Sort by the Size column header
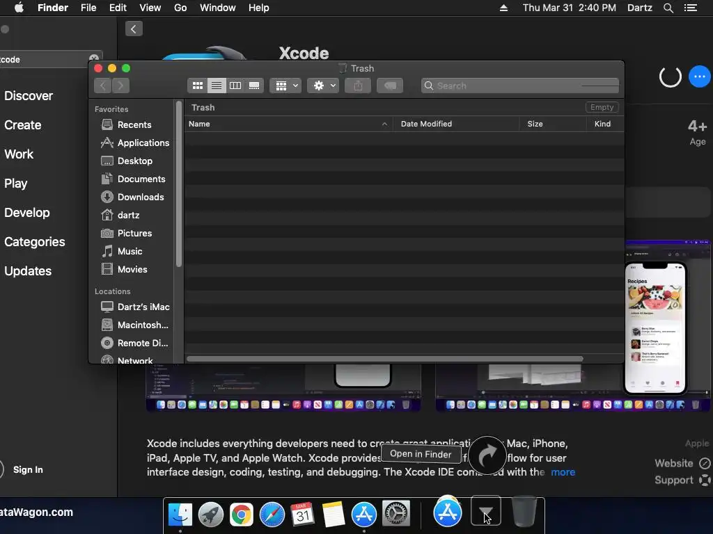The width and height of the screenshot is (713, 534). [552, 124]
